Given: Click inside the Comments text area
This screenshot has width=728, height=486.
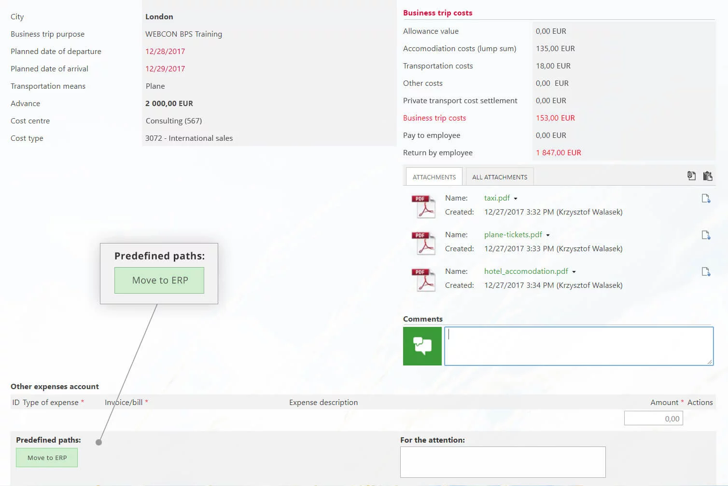Looking at the screenshot, I should [579, 346].
